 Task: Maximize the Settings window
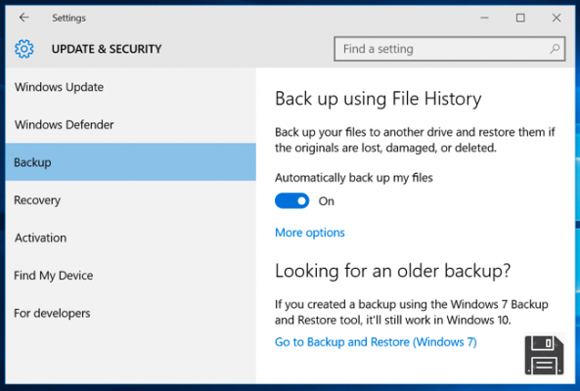click(520, 18)
